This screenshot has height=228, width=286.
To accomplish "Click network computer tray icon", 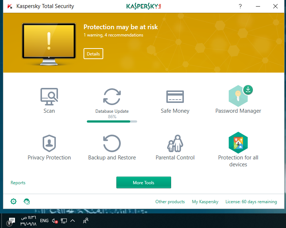I will tap(64, 221).
